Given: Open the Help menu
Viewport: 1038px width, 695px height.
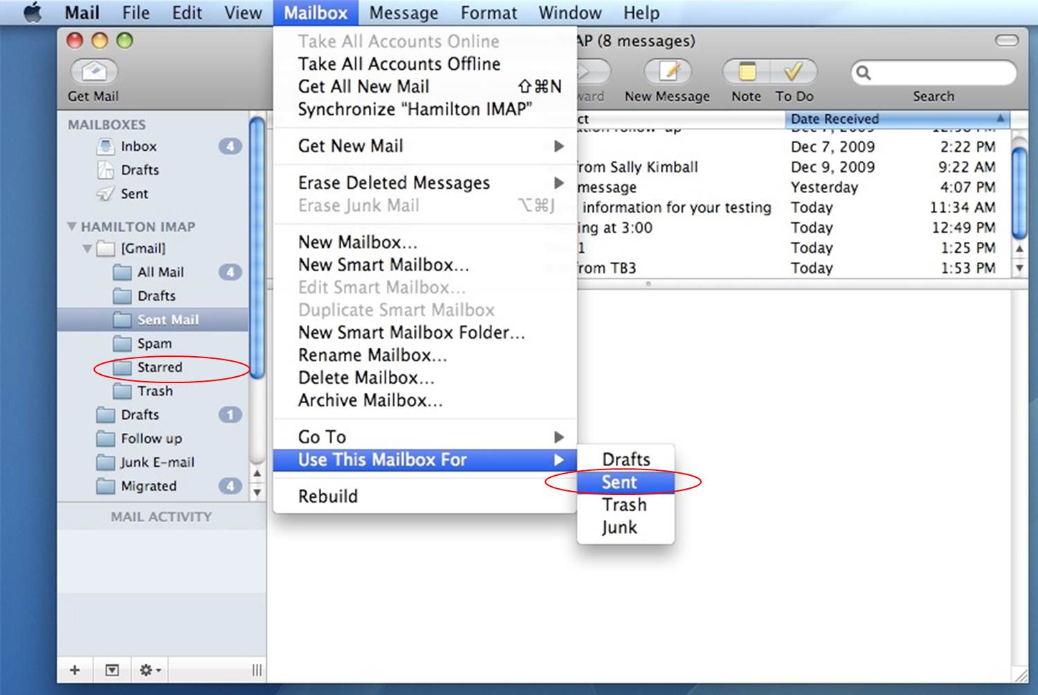Looking at the screenshot, I should [x=641, y=12].
